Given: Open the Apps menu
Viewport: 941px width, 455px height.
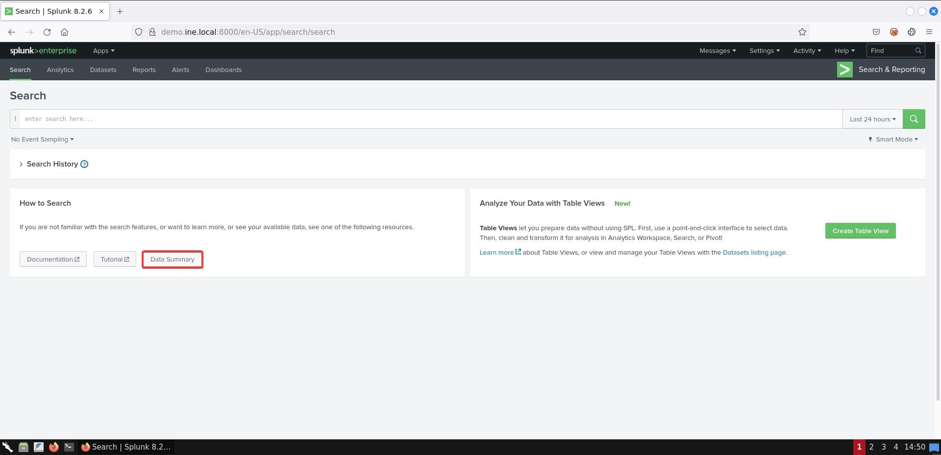Looking at the screenshot, I should [x=103, y=51].
